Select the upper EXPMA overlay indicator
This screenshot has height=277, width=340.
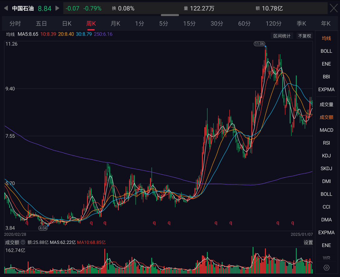pos(326,89)
